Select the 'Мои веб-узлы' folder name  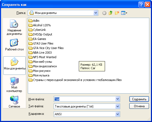43,62
